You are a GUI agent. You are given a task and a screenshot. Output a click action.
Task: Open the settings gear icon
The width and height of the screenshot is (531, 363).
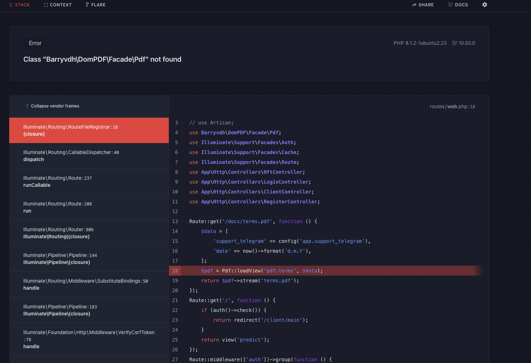point(485,5)
